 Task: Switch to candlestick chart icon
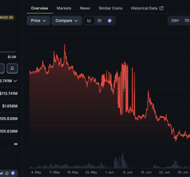99,20
